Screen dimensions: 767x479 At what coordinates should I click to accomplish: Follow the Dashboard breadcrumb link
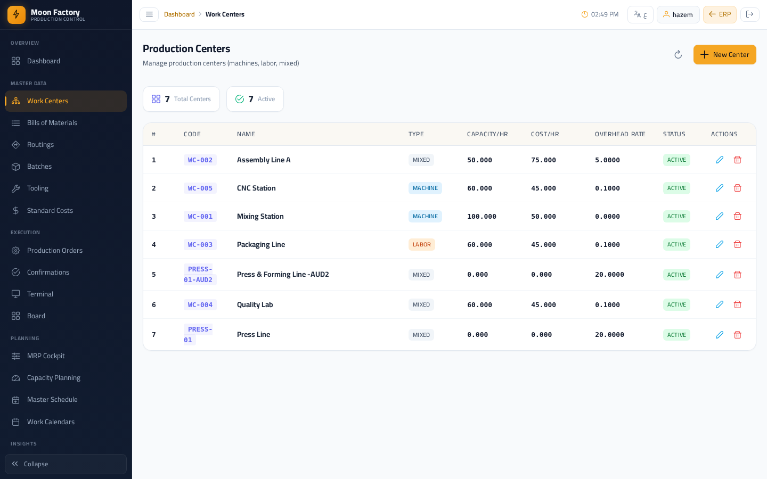pyautogui.click(x=179, y=14)
